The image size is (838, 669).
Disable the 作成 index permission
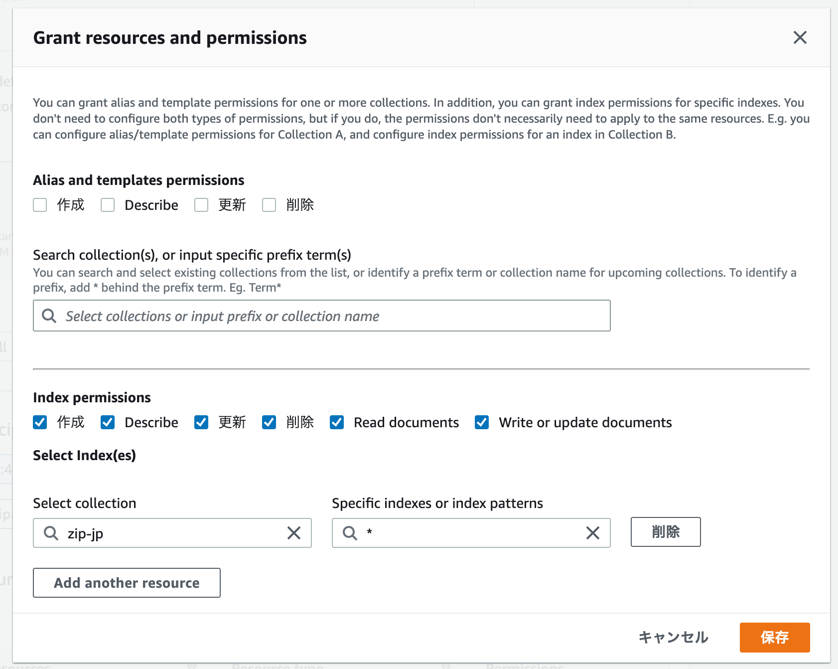tap(40, 422)
